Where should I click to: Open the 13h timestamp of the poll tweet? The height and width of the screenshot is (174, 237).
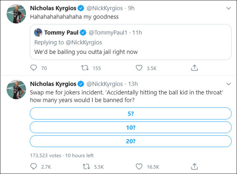(x=133, y=84)
